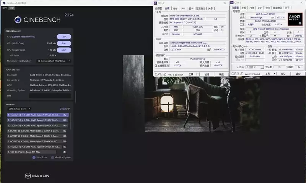Select the Ryzen 5 9600X 6-Core ranking row
This screenshot has height=183, width=306.
tap(37, 136)
